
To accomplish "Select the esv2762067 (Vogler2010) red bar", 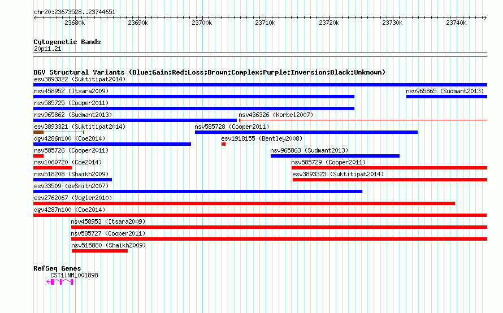I will [x=244, y=203].
